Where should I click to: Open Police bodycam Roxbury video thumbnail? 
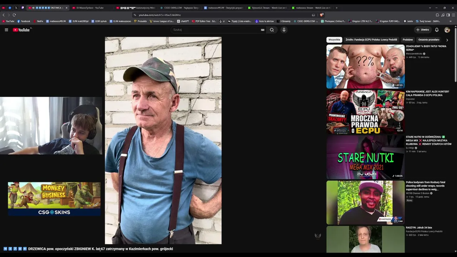tap(366, 202)
